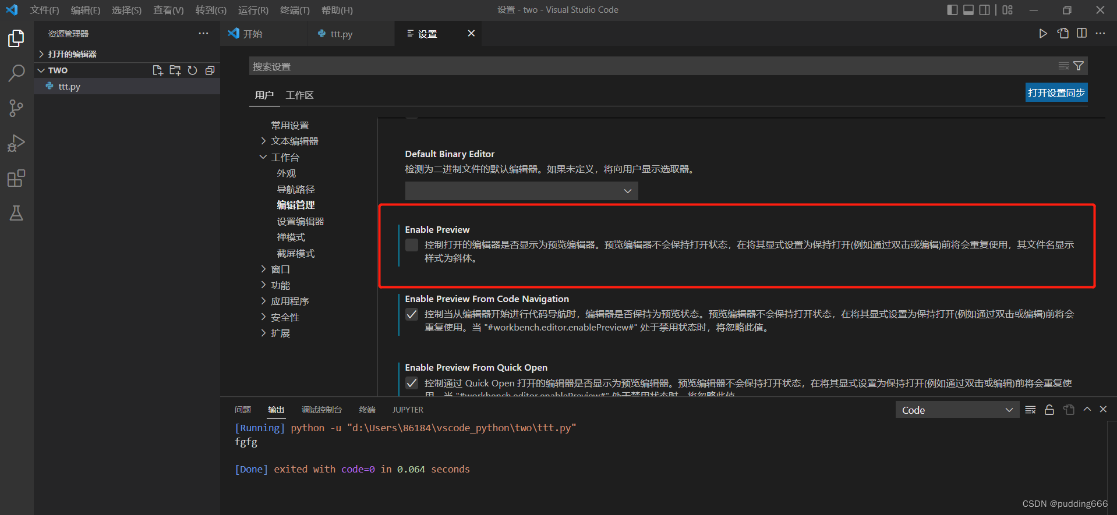Expand 文本编辑器 settings category
The image size is (1117, 515).
pos(263,141)
